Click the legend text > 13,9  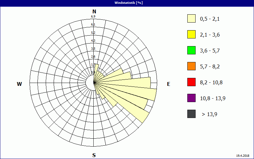coord(210,114)
